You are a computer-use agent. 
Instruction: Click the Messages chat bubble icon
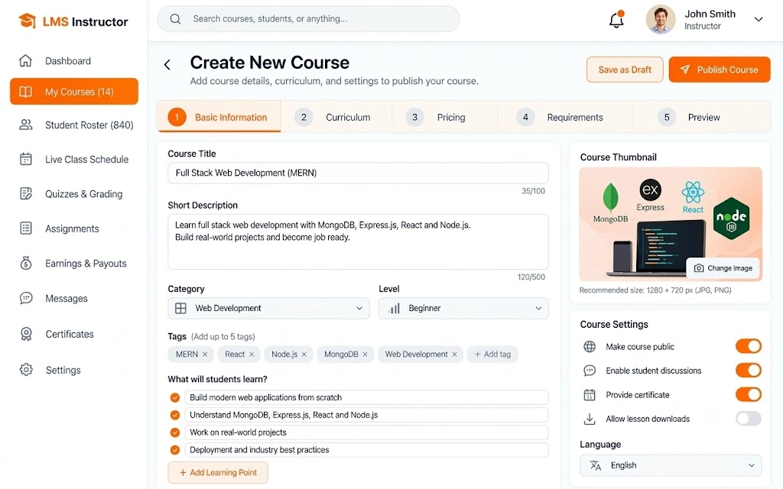click(x=25, y=299)
